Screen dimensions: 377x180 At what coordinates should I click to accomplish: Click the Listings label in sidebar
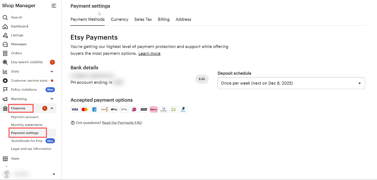pyautogui.click(x=17, y=36)
